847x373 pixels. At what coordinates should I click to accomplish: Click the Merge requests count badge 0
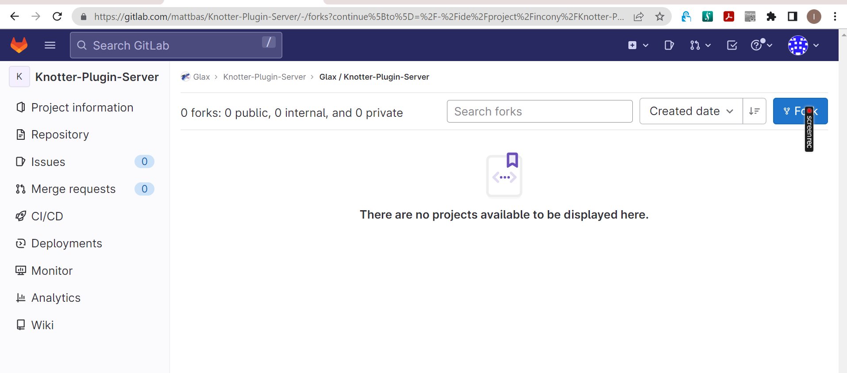144,189
